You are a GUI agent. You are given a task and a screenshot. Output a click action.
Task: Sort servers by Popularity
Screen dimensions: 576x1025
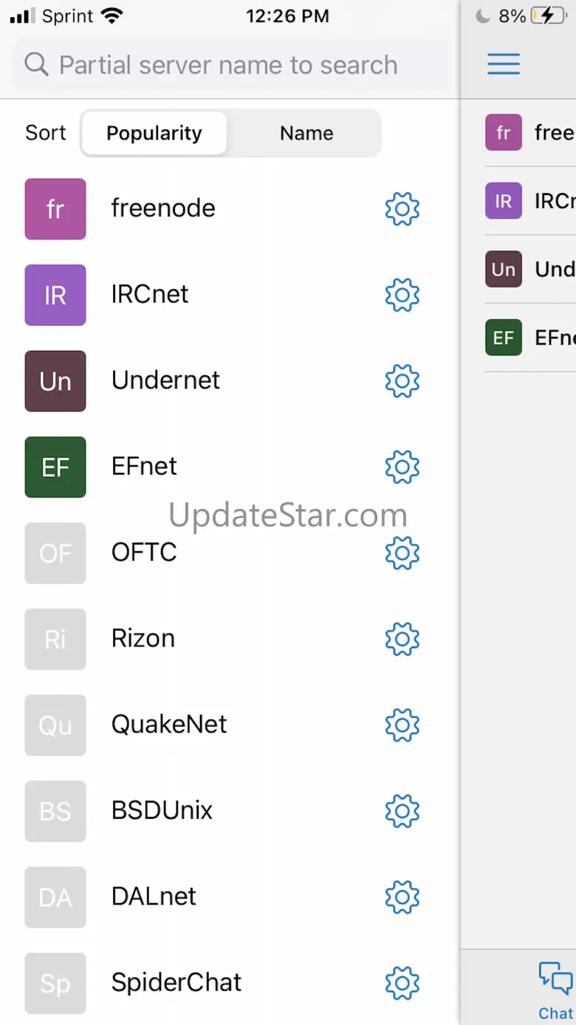(x=154, y=133)
